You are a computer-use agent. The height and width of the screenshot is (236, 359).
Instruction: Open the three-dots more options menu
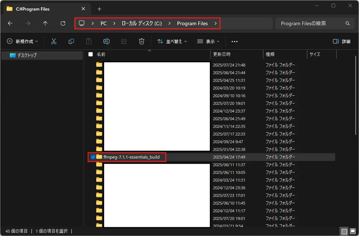pyautogui.click(x=235, y=41)
